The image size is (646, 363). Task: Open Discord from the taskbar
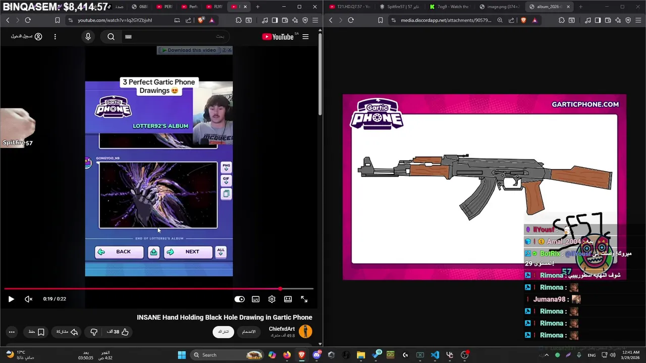tap(316, 355)
